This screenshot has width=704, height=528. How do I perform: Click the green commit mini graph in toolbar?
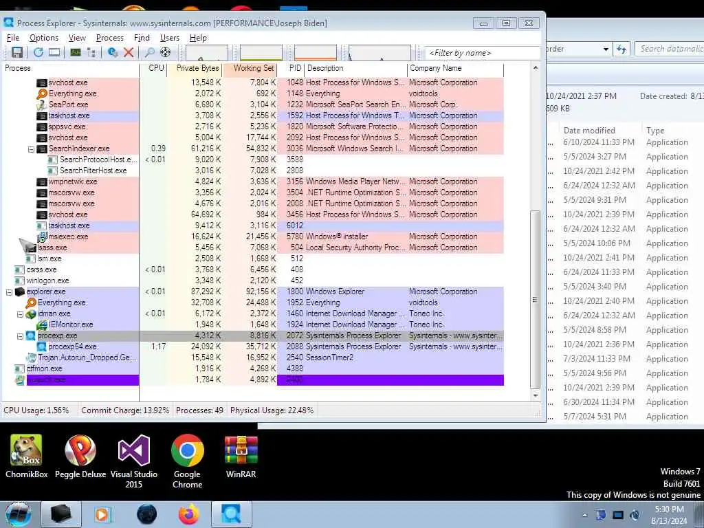pyautogui.click(x=261, y=52)
